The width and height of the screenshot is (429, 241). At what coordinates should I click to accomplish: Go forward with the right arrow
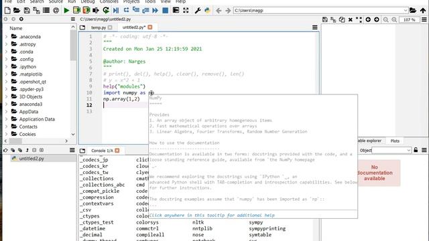228,11
